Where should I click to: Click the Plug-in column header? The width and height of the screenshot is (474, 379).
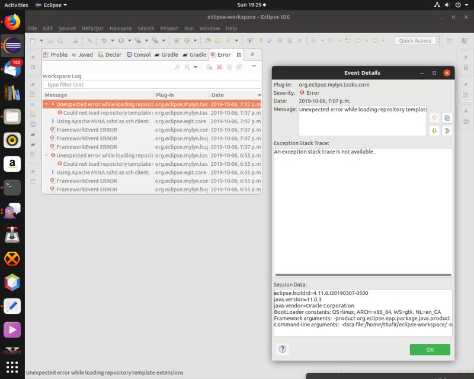pyautogui.click(x=181, y=95)
